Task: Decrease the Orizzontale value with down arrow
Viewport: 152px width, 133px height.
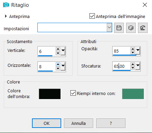Action: pos(58,68)
